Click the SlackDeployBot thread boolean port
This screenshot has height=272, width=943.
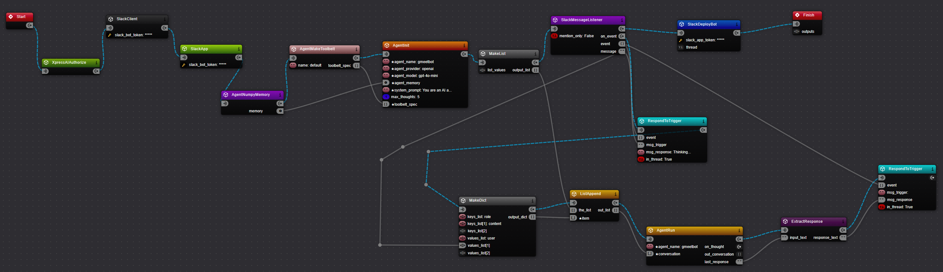(x=680, y=47)
